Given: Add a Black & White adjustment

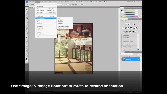Looking at the screenshot, I should (131, 28).
